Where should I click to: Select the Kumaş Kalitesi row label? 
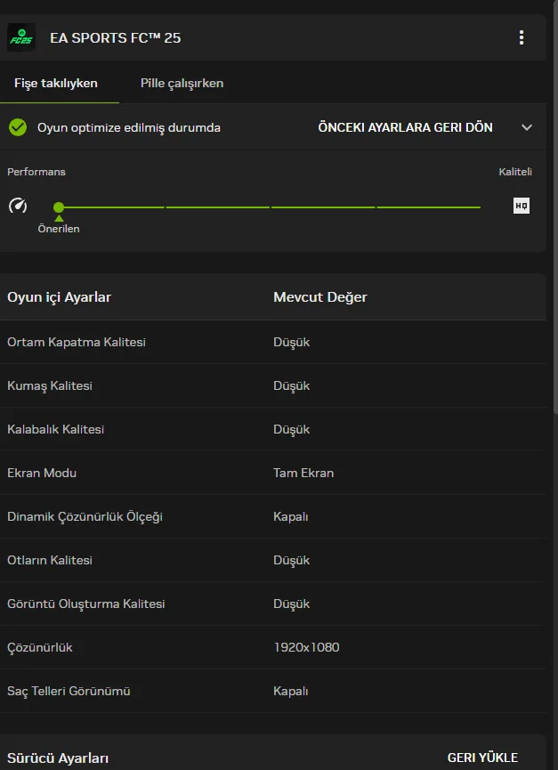pos(50,386)
